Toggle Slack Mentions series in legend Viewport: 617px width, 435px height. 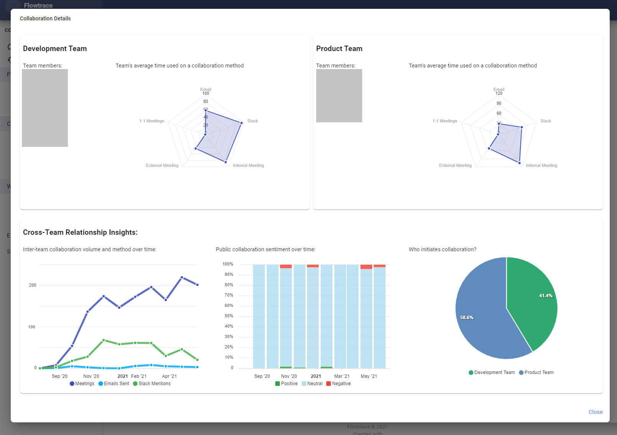152,384
